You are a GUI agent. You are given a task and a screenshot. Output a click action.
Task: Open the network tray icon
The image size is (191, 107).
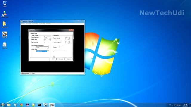[178, 105]
